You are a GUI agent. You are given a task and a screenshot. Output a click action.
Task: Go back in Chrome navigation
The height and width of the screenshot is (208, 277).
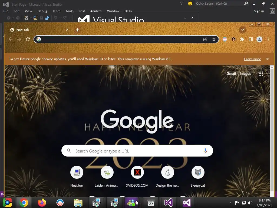pos(11,39)
